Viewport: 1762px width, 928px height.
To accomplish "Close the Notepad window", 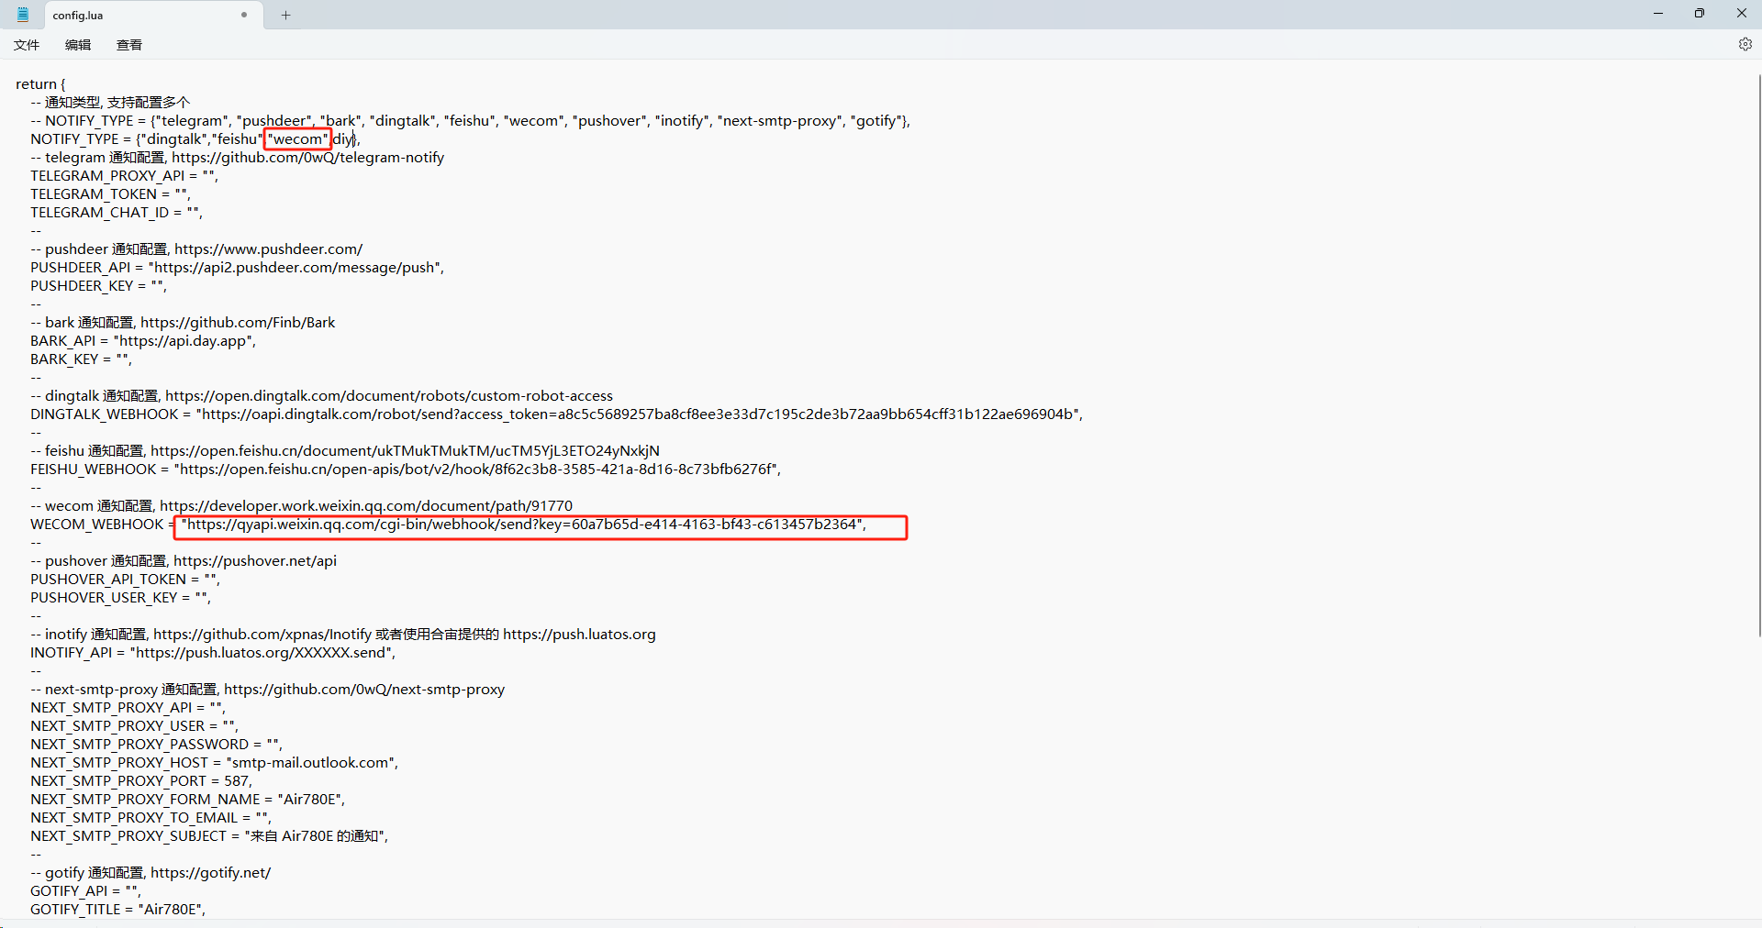I will pyautogui.click(x=1741, y=14).
